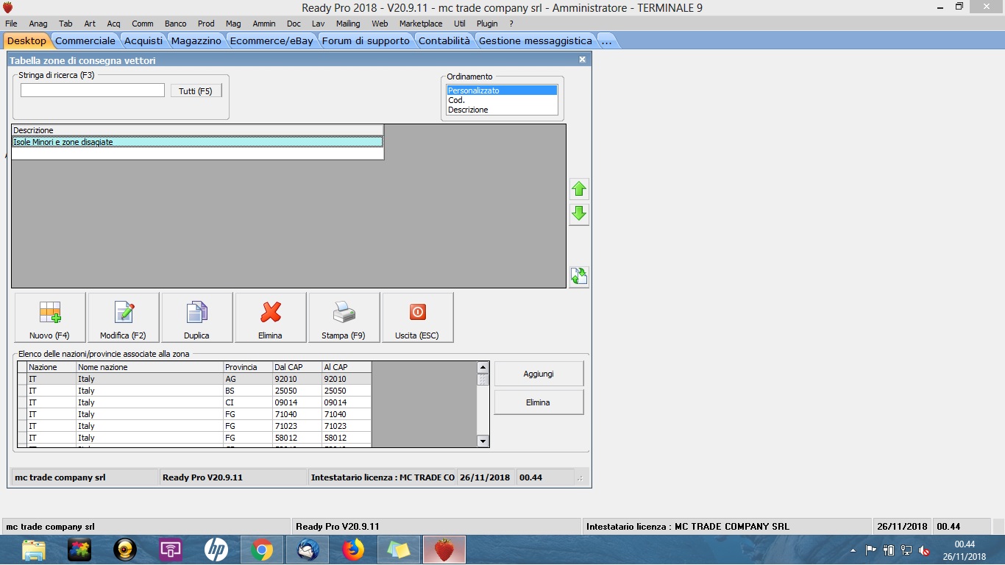
Task: Open the purple wireless display taskbar app
Action: [x=171, y=550]
